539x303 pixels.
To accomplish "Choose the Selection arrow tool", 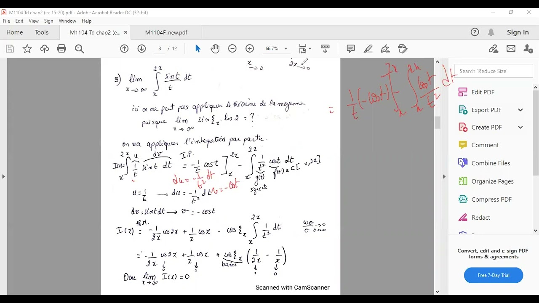I will coord(198,49).
